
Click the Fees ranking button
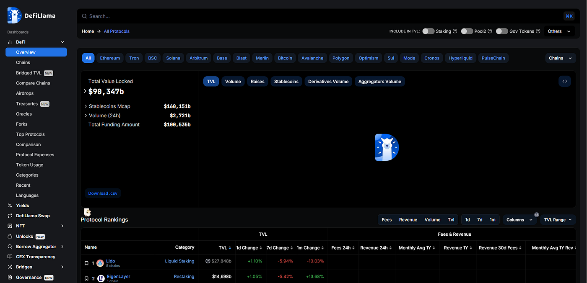[x=387, y=220]
